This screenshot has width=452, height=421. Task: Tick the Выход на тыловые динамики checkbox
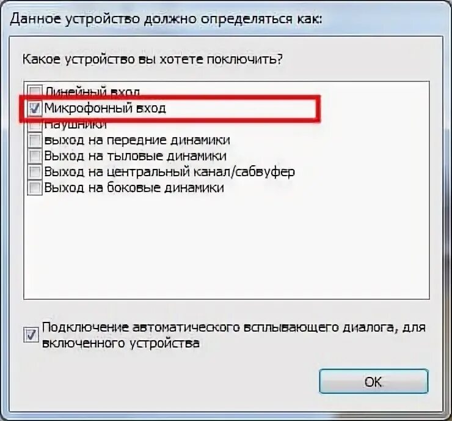(x=35, y=156)
